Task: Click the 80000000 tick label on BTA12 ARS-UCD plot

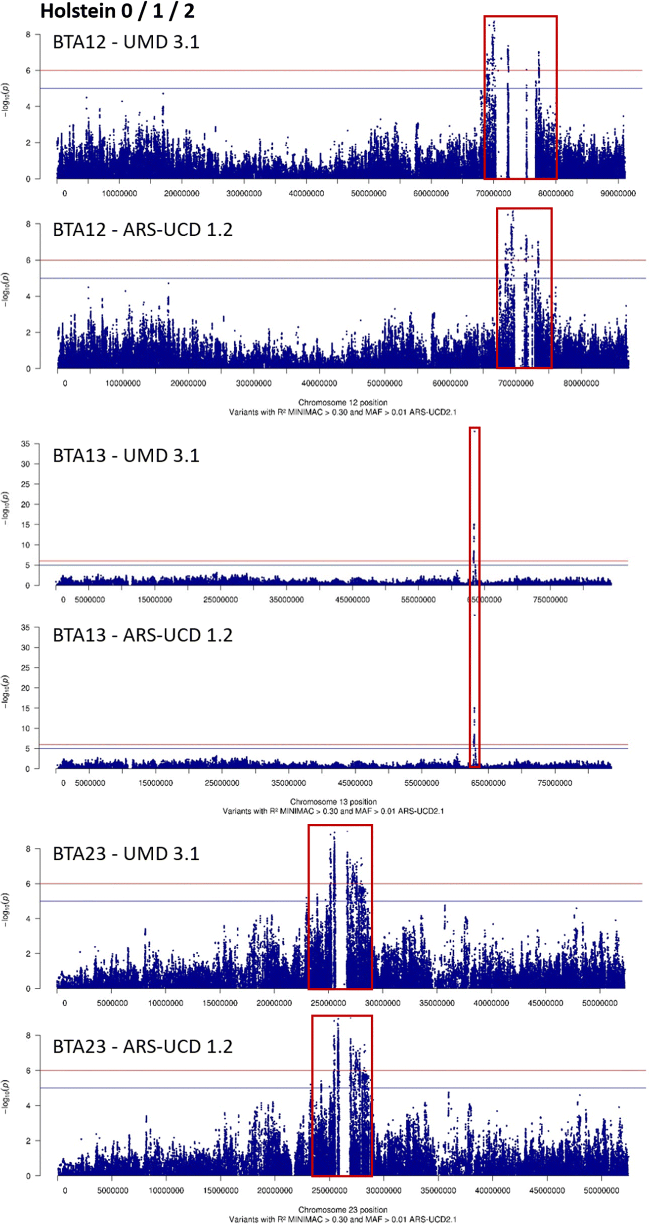Action: click(x=581, y=383)
